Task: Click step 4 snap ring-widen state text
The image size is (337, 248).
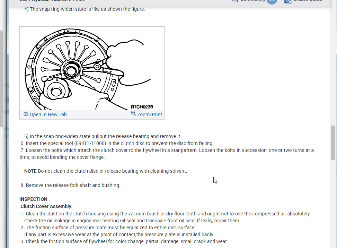Action: [85, 9]
